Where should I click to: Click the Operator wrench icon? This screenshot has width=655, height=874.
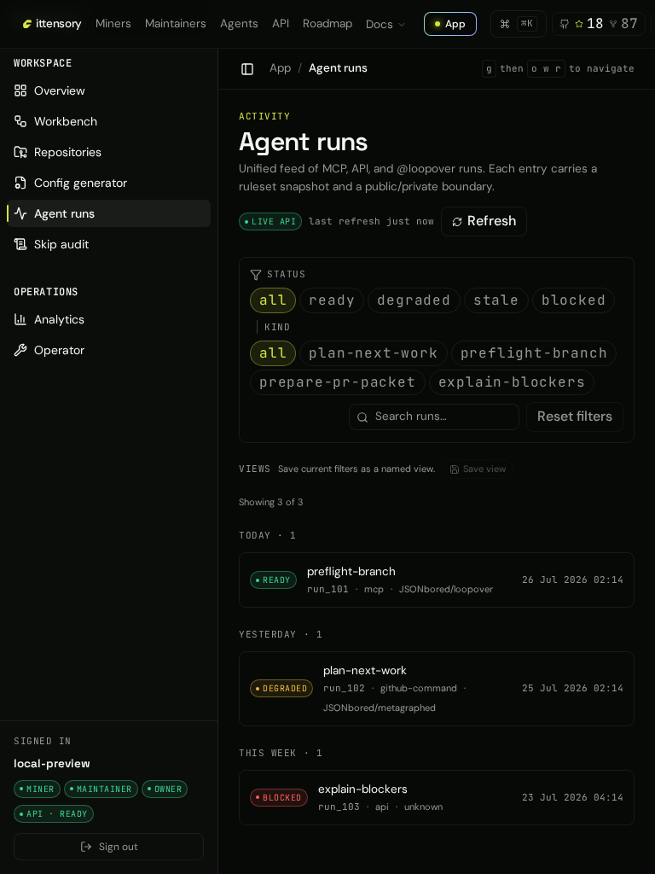[x=20, y=350]
